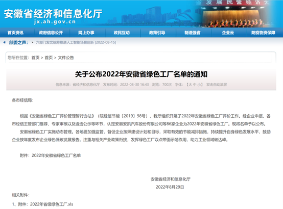The height and width of the screenshot is (209, 283).
Task: Click the arrow bullet before the news ticker
Action: 33,42
